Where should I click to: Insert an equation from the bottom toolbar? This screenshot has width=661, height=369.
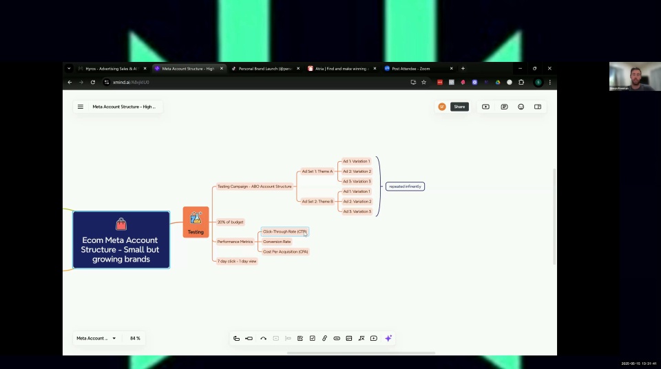click(361, 338)
